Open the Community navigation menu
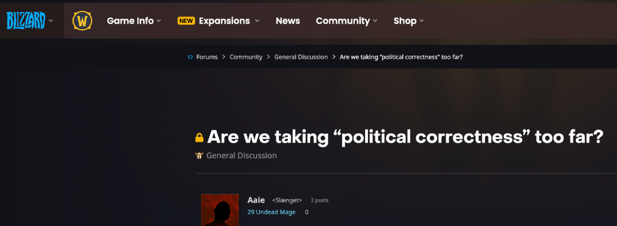 click(346, 21)
